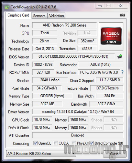The width and height of the screenshot is (132, 163).
Task: Click the Texture Fillrate value 137.0 GTexel/s
Action: (107, 88)
